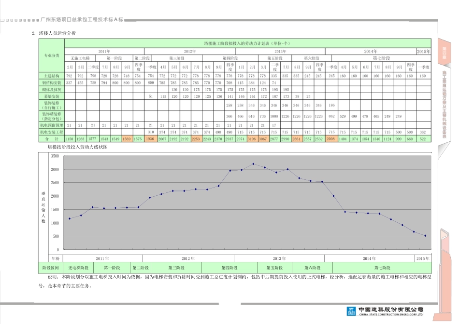The height and width of the screenshot is (324, 459).
Task: Click the heading 塔楼人员运输分析
Action: pyautogui.click(x=57, y=33)
